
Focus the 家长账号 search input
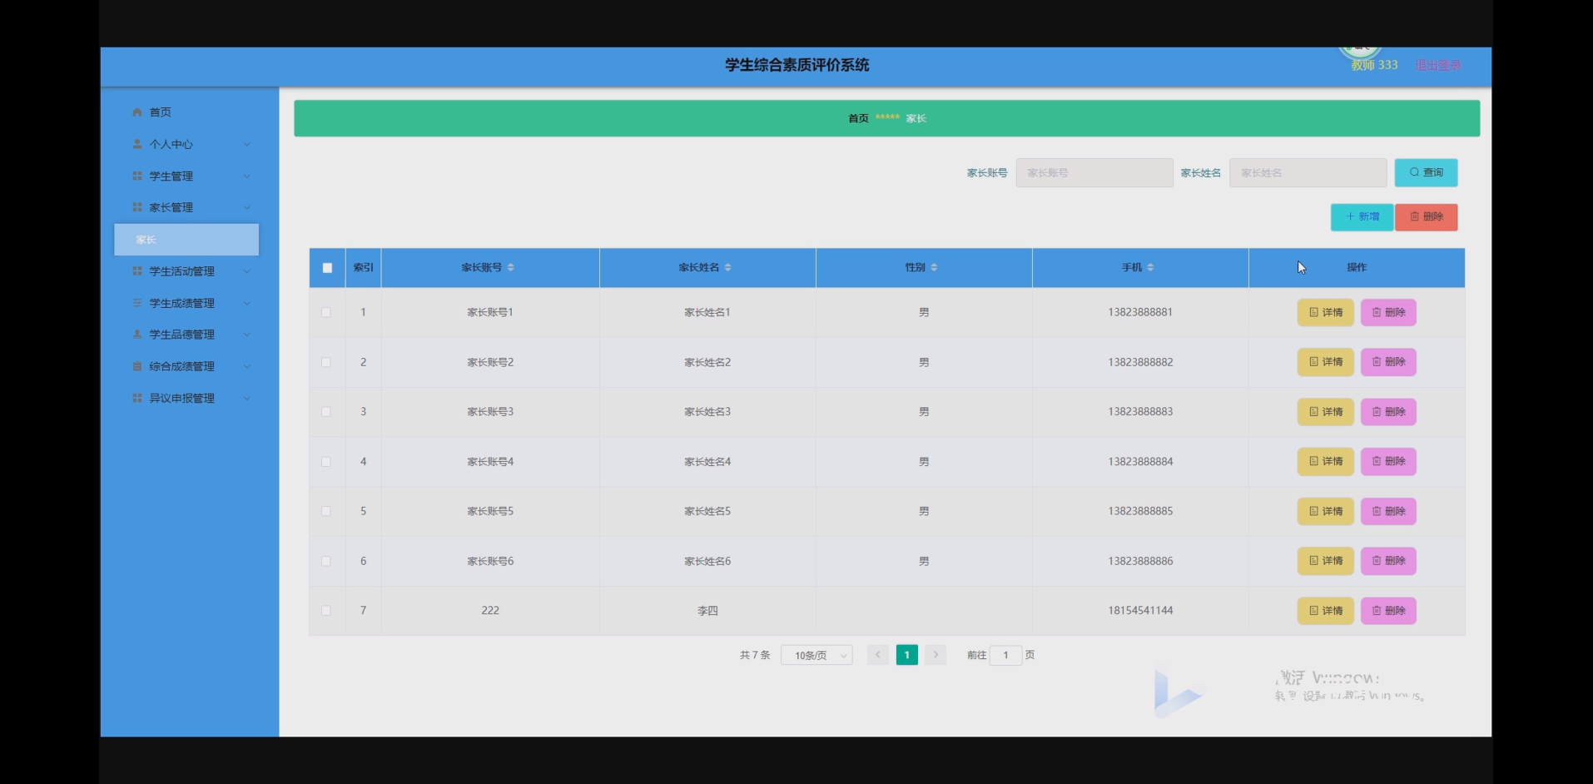pyautogui.click(x=1094, y=173)
